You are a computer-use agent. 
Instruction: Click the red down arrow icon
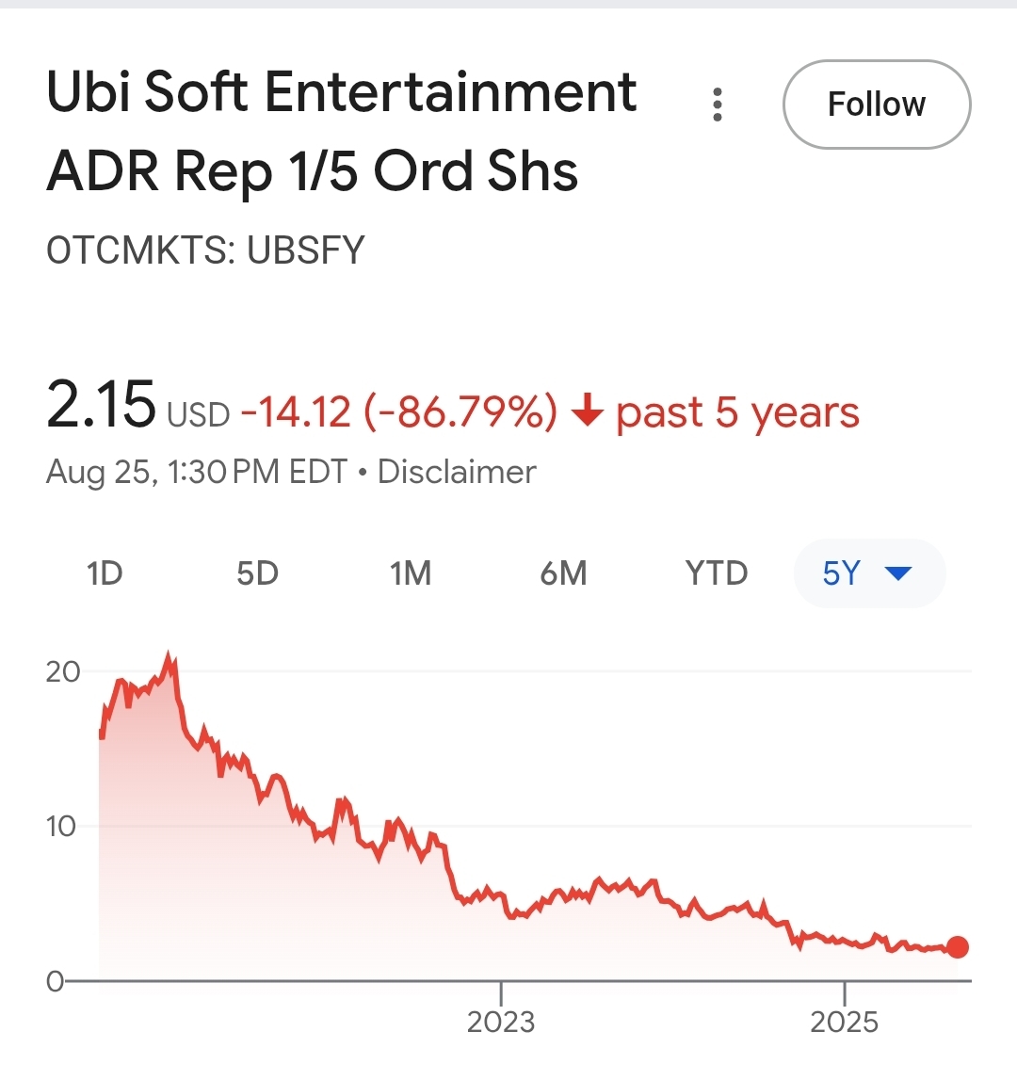[588, 411]
